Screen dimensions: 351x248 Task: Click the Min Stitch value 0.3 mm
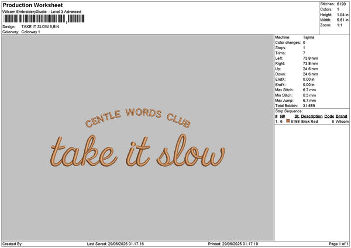click(x=309, y=95)
